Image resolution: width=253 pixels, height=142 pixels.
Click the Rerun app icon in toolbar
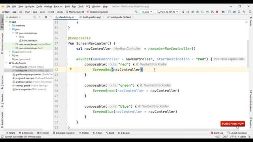[183, 12]
